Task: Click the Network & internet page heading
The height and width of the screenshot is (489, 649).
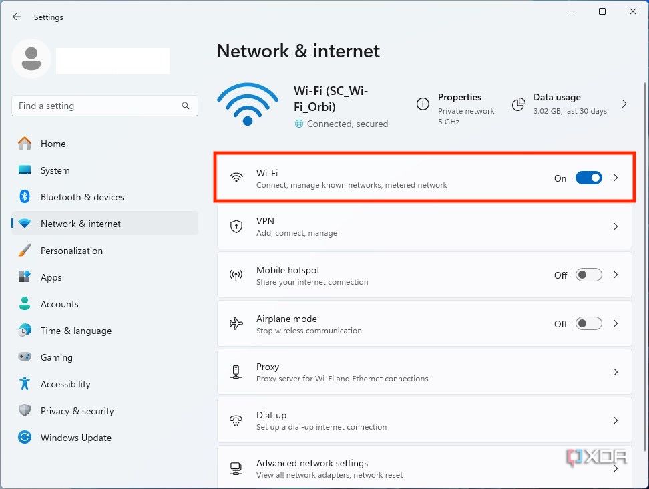Action: point(298,51)
